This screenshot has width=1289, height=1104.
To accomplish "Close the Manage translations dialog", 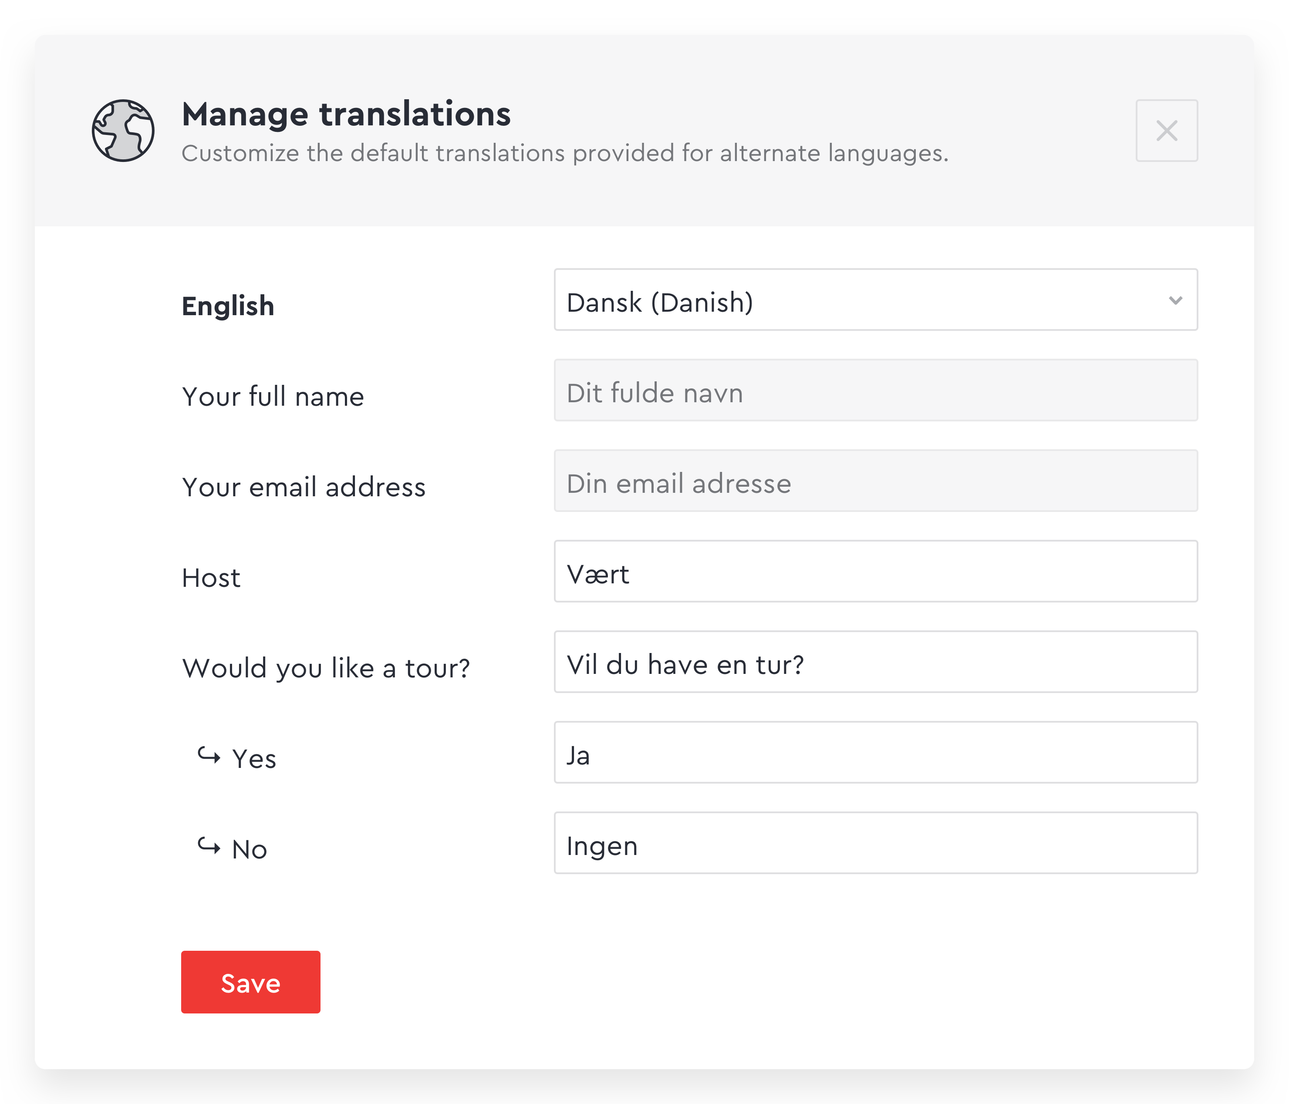I will click(x=1167, y=131).
